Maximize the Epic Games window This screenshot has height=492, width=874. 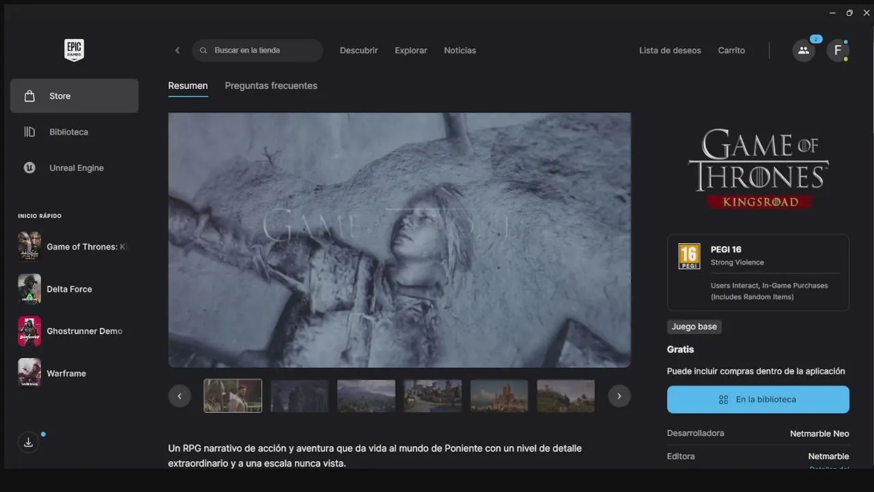tap(849, 13)
